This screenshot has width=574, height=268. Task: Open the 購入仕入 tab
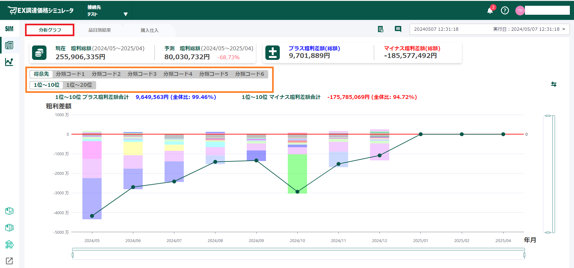[x=149, y=30]
